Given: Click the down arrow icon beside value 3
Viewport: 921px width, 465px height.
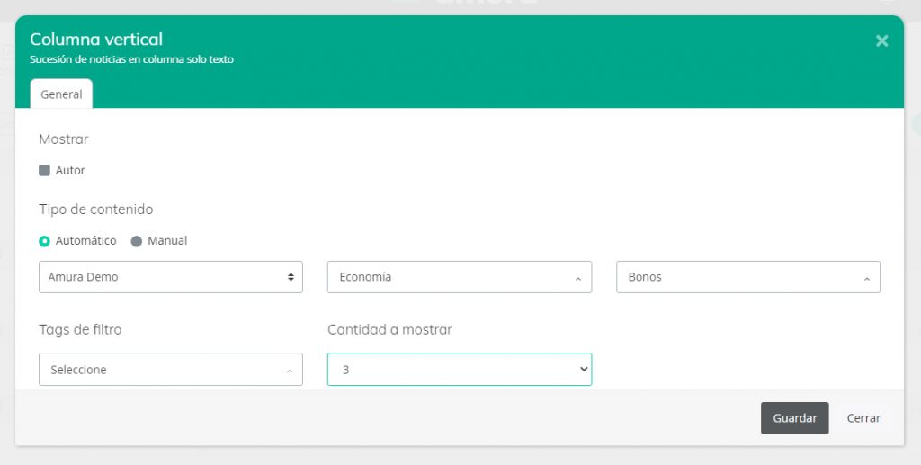Looking at the screenshot, I should coord(582,370).
